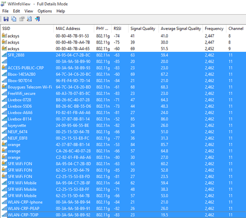Sort by the RSSI column header
246x218 pixels.
[x=117, y=28]
